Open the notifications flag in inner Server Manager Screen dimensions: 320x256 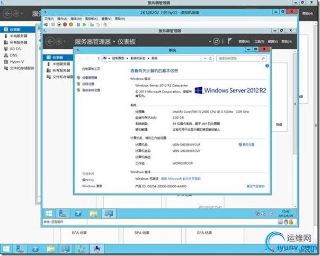(x=230, y=41)
